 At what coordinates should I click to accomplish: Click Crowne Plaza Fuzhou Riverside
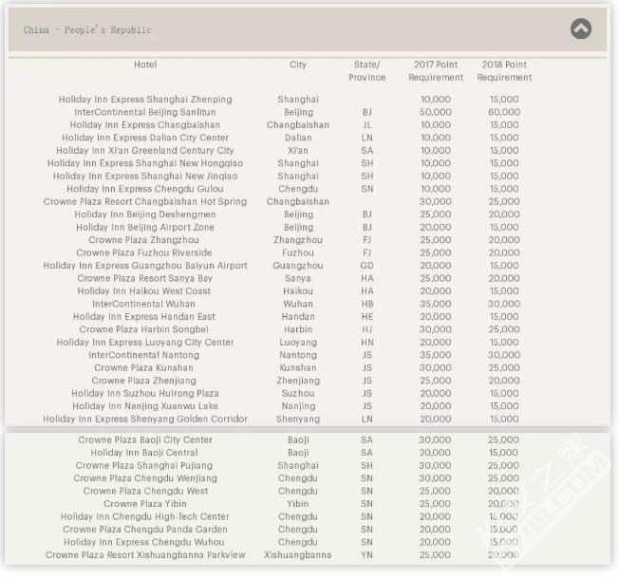point(144,252)
